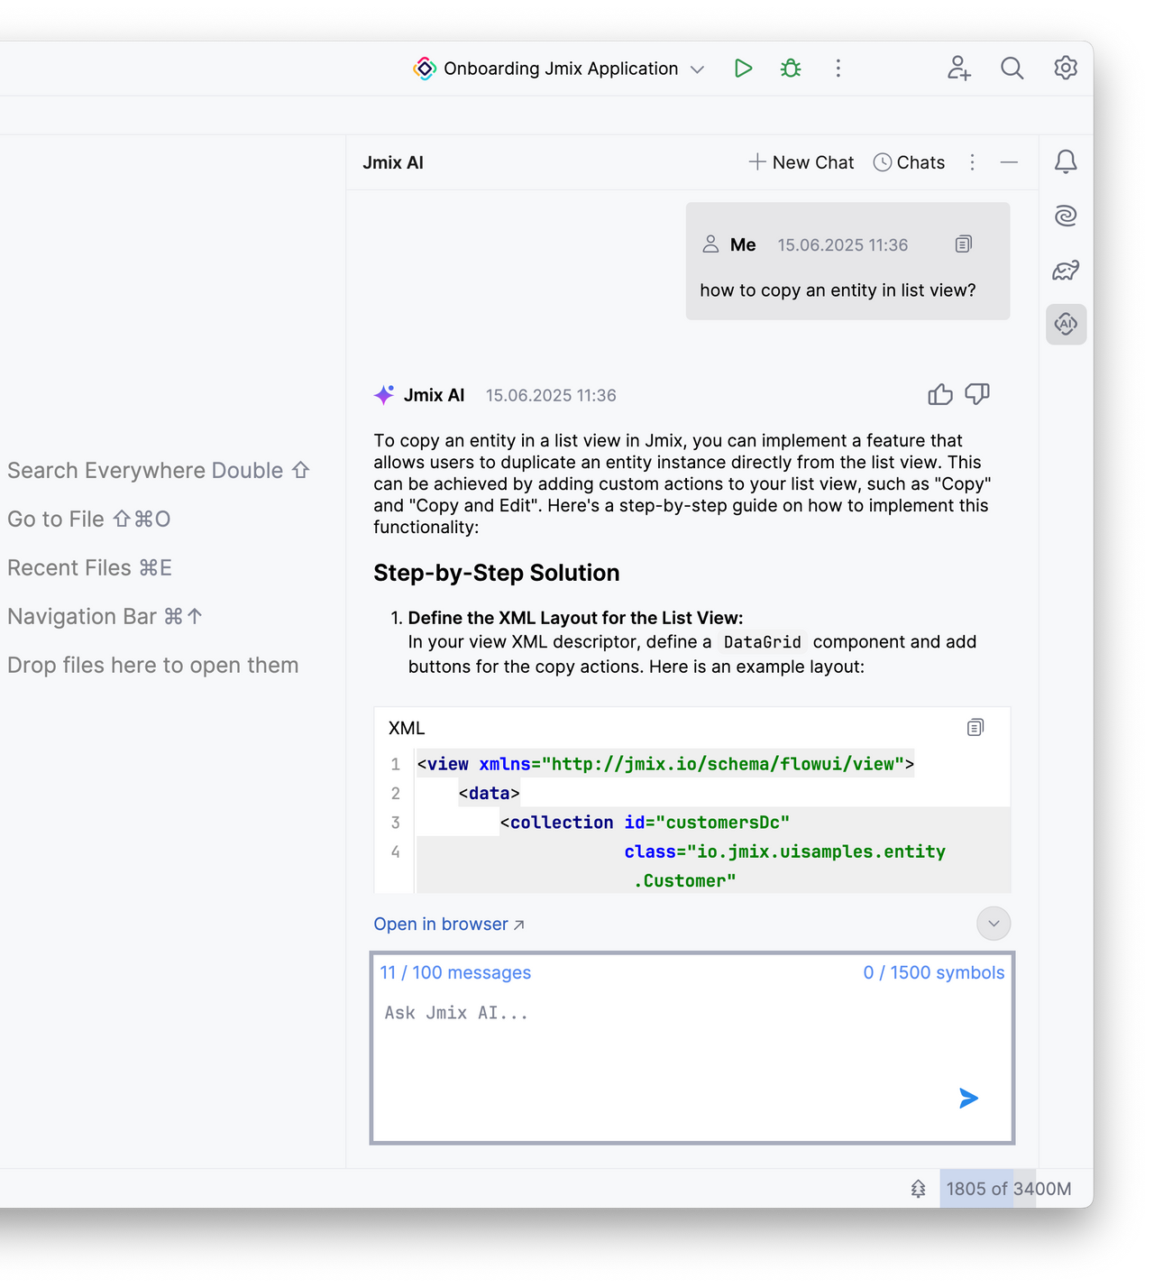Open the Notifications bell panel

pyautogui.click(x=1066, y=161)
